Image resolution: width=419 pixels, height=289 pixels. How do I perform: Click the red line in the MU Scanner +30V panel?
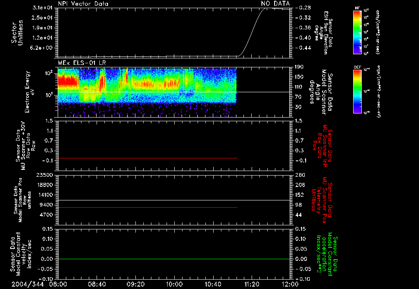(147, 158)
